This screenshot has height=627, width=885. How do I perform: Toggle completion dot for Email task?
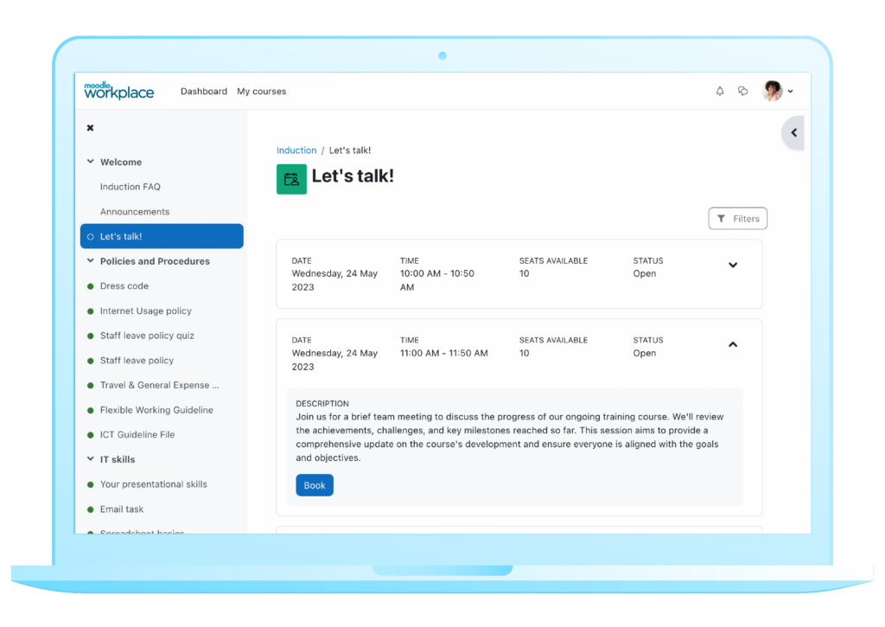click(90, 509)
